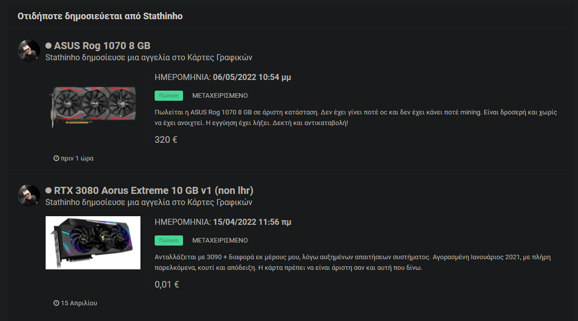Viewport: 578px width, 321px height.
Task: Click Stathinho's avatar beside the ASUS listing
Action: click(x=29, y=51)
